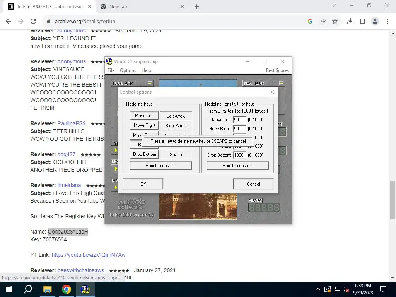
Task: Click the World Championship window icon
Action: coord(109,61)
